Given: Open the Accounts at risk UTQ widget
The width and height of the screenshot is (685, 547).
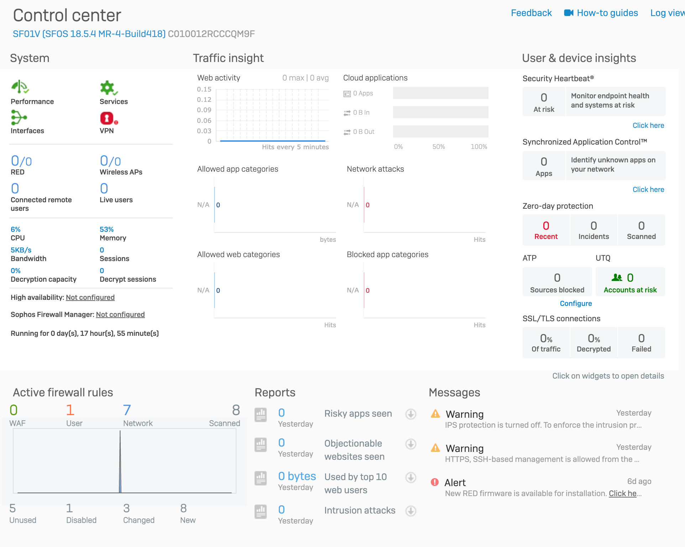Looking at the screenshot, I should coord(630,282).
